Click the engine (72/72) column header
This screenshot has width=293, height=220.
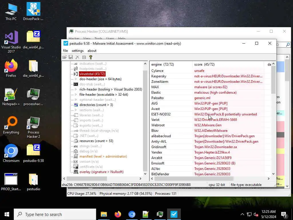(x=171, y=64)
